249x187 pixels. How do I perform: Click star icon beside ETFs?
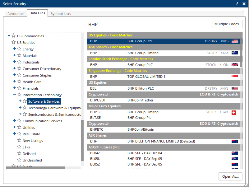coord(19,147)
